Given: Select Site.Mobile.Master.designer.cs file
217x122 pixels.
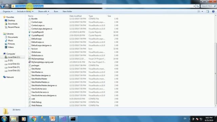Looking at the screenshot, I should tap(44, 85).
